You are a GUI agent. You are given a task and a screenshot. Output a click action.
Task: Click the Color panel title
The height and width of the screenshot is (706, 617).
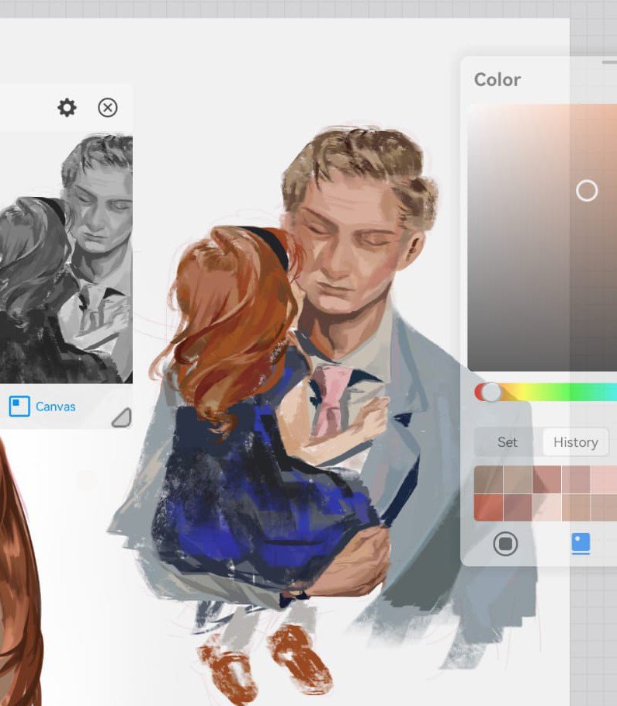497,80
